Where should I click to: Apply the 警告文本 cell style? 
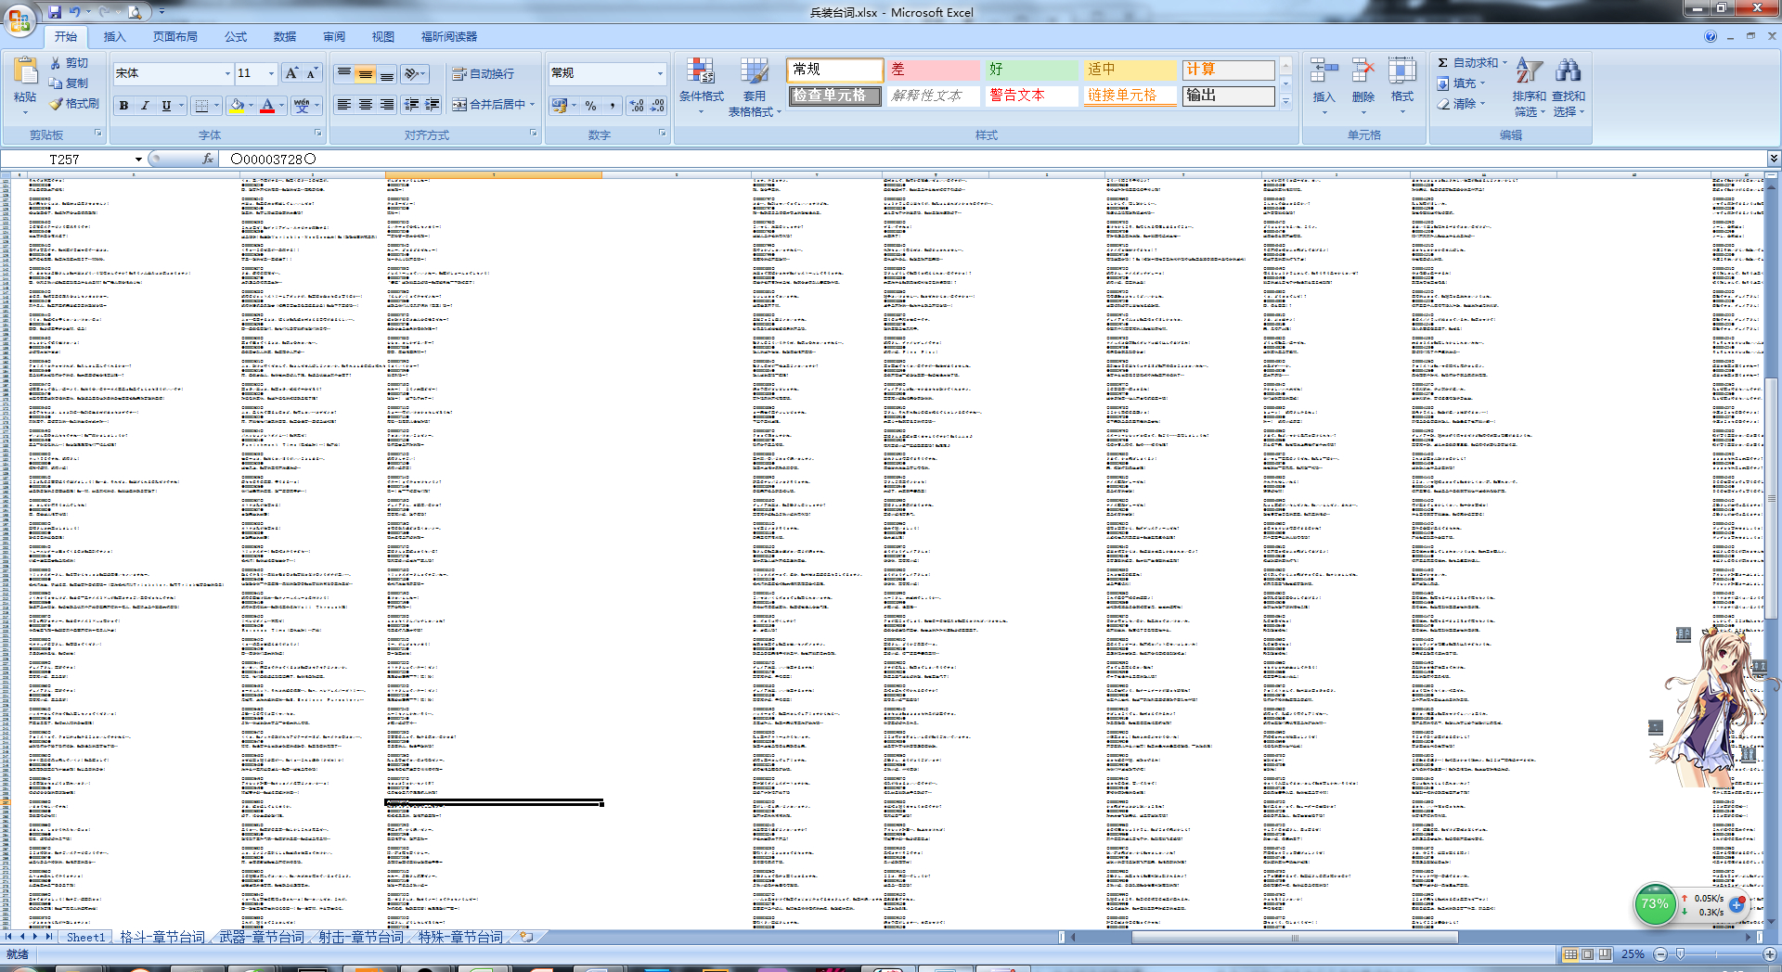pos(1031,96)
